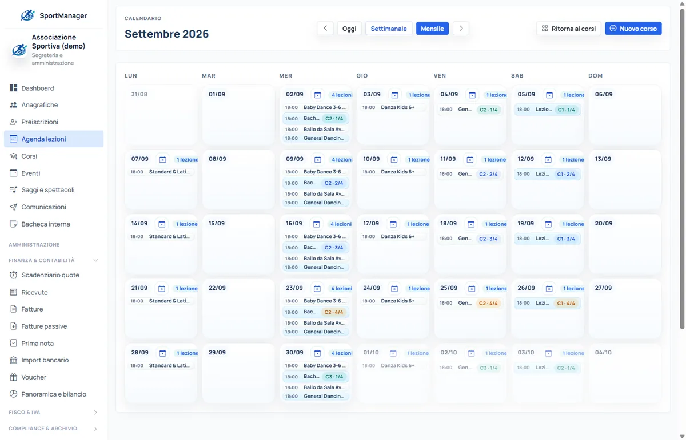Select the Saggi e spettacoli music icon
Screen dimensions: 686x440
pyautogui.click(x=13, y=189)
